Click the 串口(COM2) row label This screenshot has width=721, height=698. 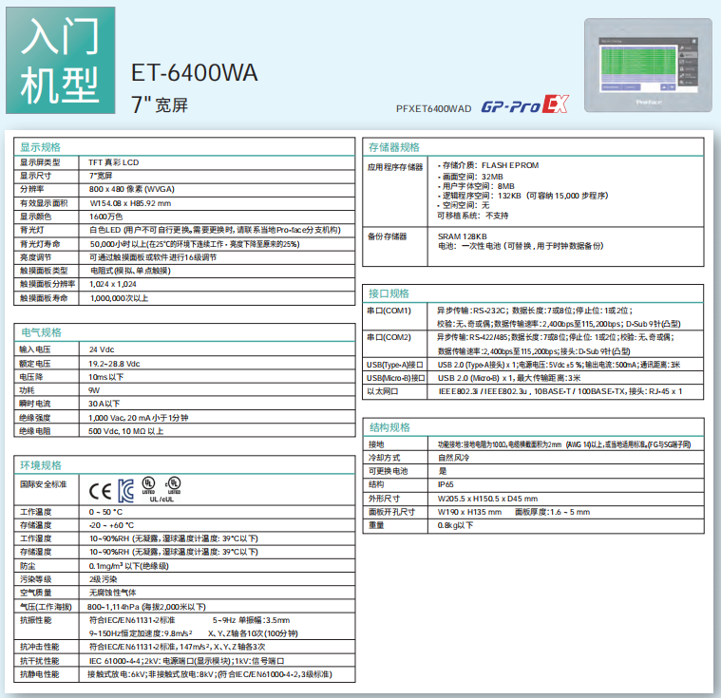[389, 337]
